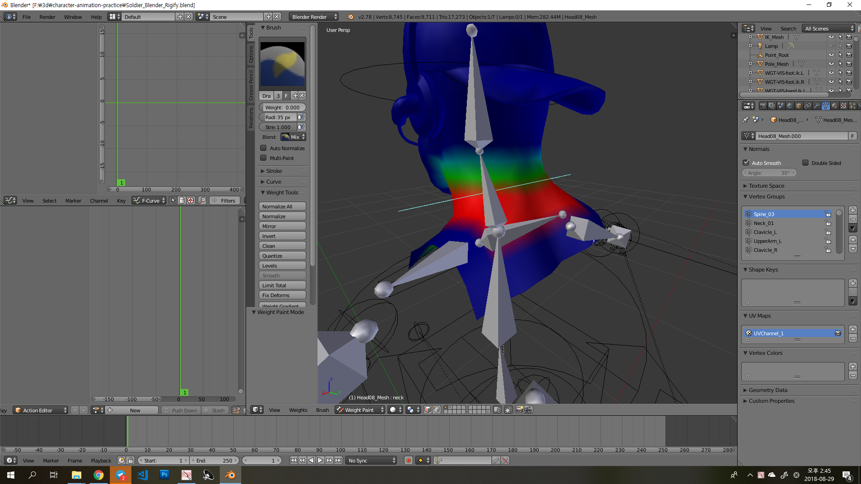861x484 pixels.
Task: Add a new vertex group with plus
Action: 853,210
